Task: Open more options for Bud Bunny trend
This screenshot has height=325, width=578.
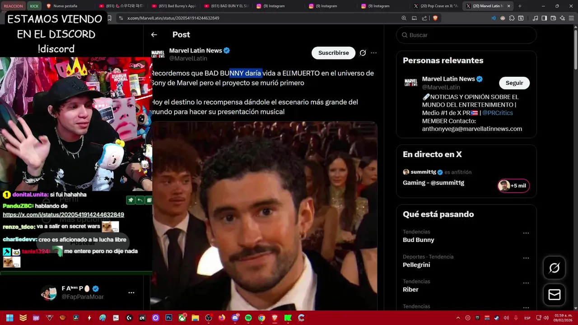Action: pos(526,233)
